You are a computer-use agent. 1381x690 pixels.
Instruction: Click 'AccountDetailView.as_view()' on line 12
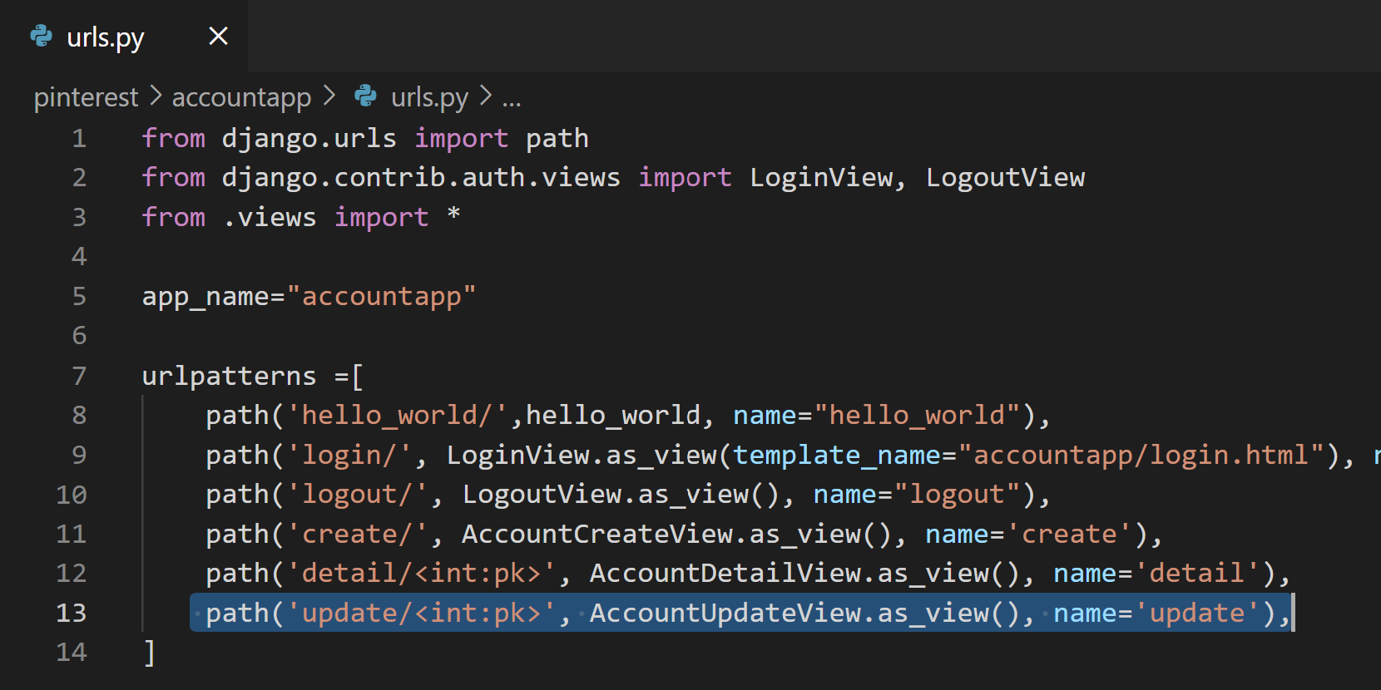click(805, 573)
